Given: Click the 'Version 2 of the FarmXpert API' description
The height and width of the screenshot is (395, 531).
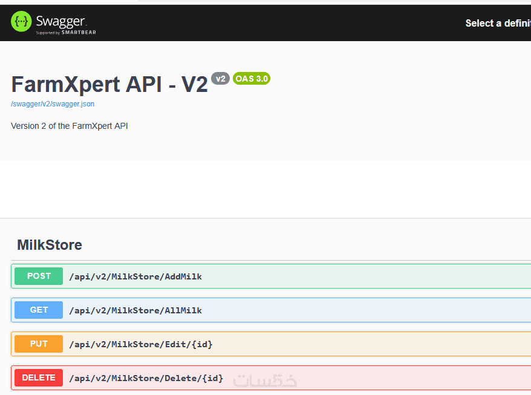Looking at the screenshot, I should pos(70,126).
